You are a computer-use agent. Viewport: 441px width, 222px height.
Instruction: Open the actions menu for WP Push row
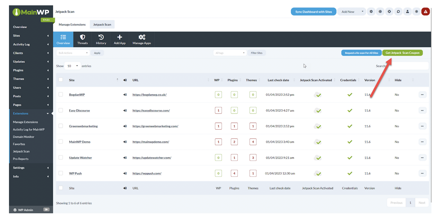click(x=422, y=173)
